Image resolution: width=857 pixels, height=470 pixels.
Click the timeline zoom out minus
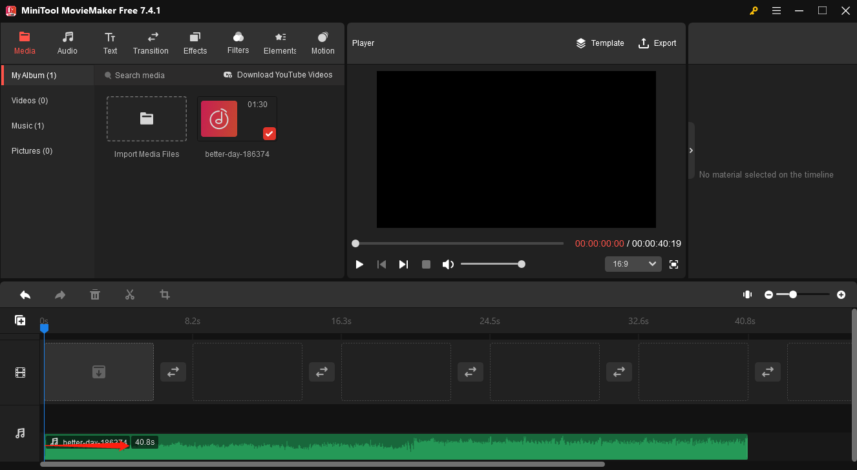click(x=768, y=294)
